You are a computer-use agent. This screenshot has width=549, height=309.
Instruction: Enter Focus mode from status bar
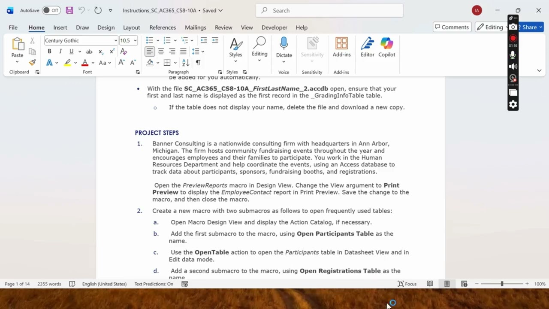click(407, 284)
